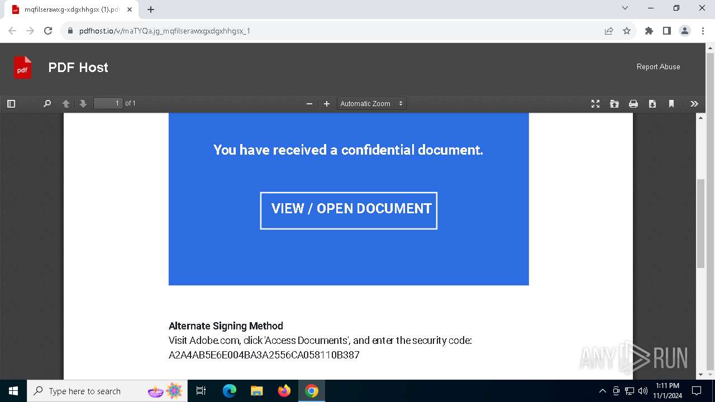Open the tab search chevron
Image resolution: width=715 pixels, height=402 pixels.
tap(625, 8)
